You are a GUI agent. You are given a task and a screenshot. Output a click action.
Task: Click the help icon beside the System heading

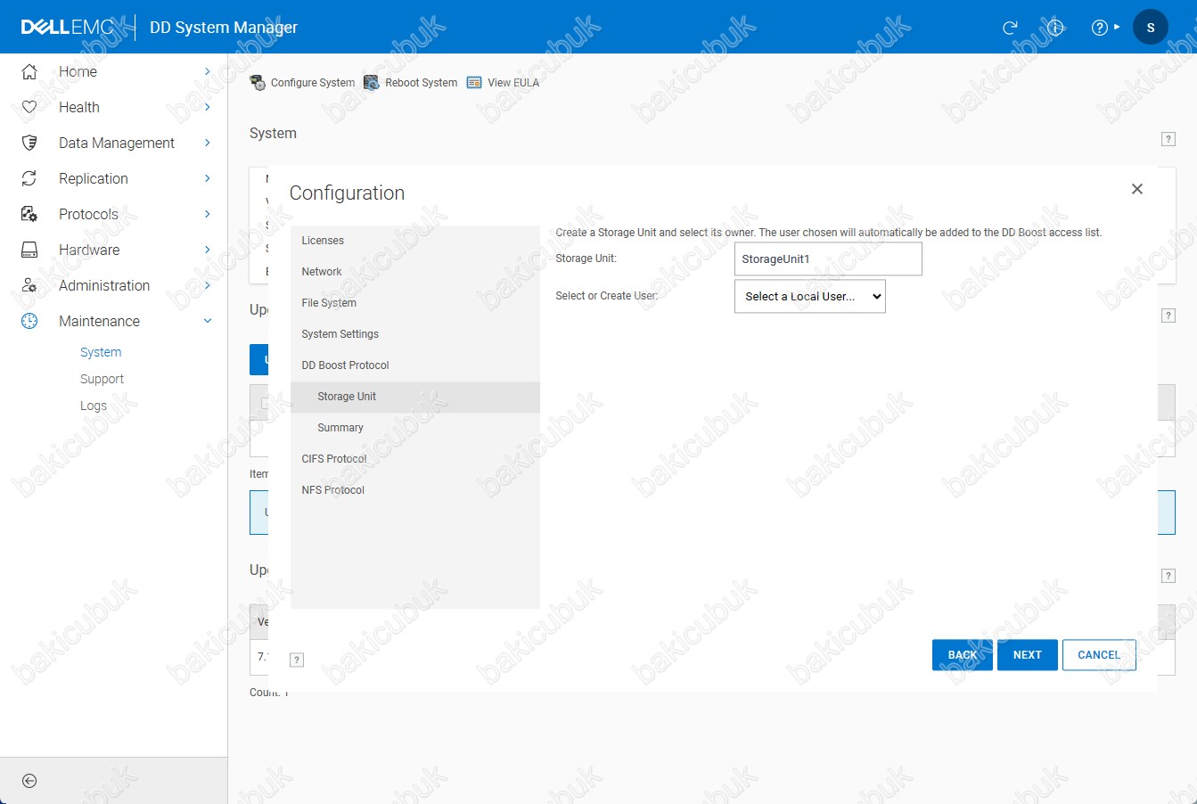pos(1168,139)
